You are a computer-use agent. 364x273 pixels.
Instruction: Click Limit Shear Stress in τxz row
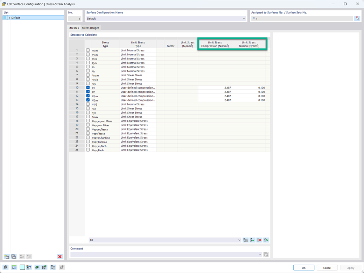pos(138,108)
